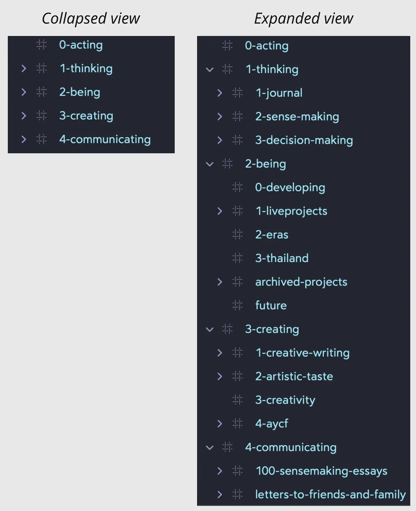Collapse the expanded 2-being folder
The height and width of the screenshot is (511, 416).
(210, 164)
